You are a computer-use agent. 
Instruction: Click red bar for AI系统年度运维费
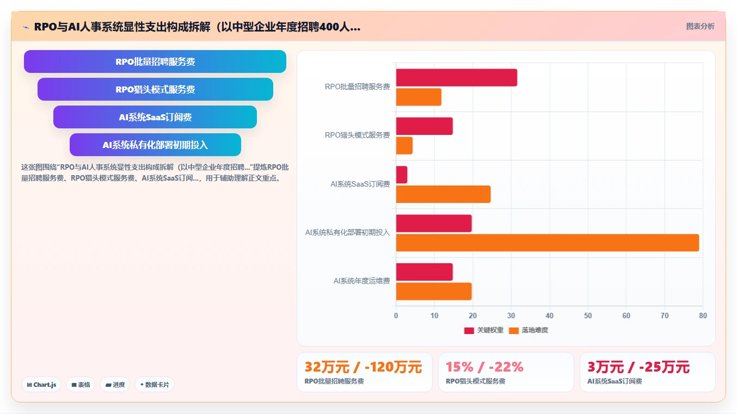pos(424,272)
